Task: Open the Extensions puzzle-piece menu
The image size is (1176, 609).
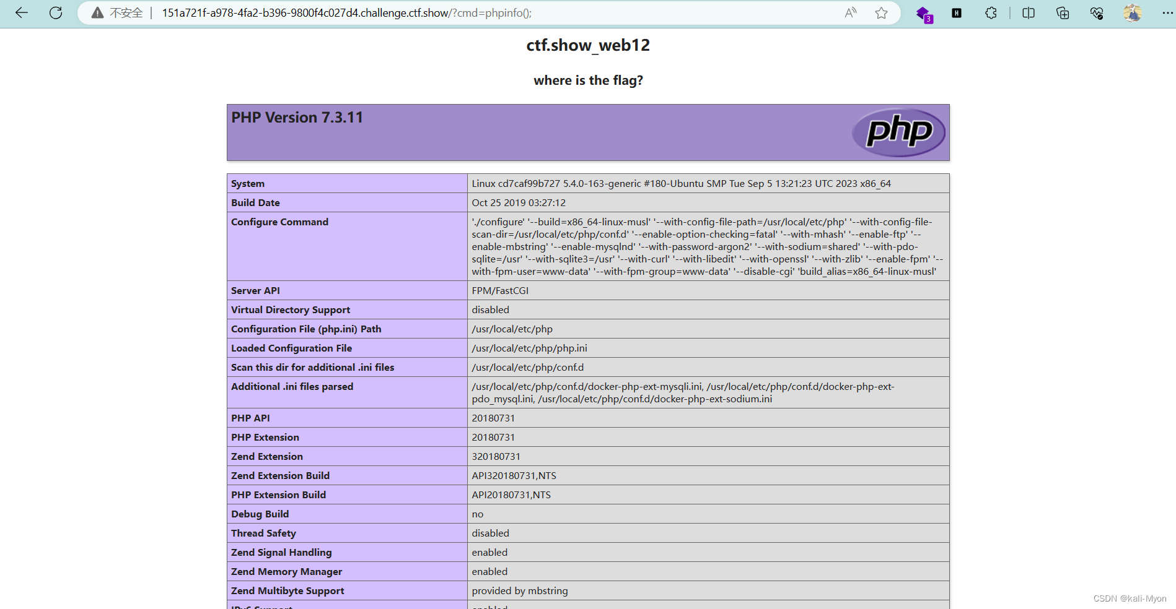Action: tap(990, 12)
